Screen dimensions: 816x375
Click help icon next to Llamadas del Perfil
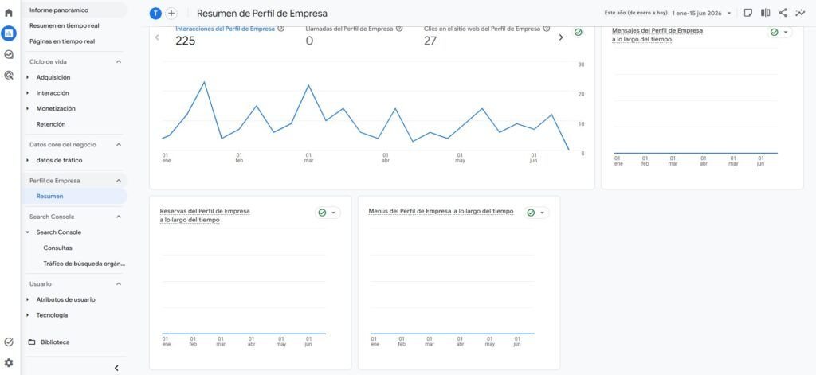tap(399, 29)
